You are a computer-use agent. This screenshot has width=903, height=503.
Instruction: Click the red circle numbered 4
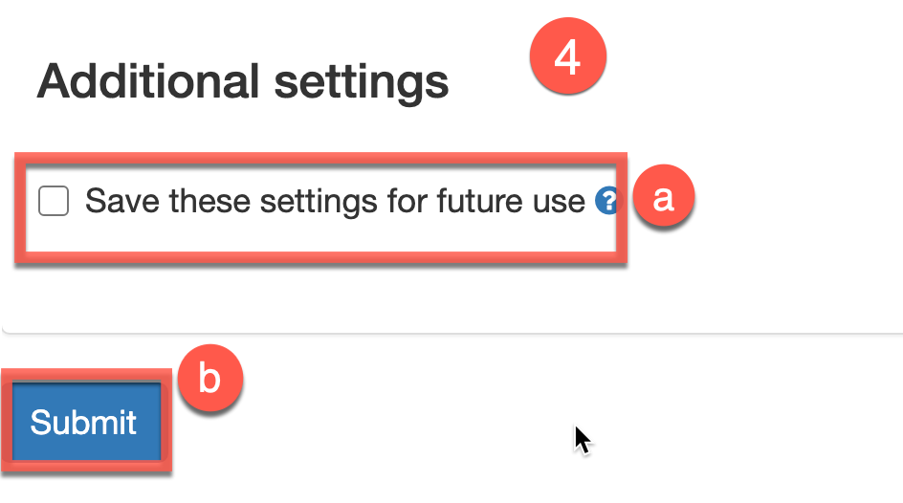tap(567, 58)
